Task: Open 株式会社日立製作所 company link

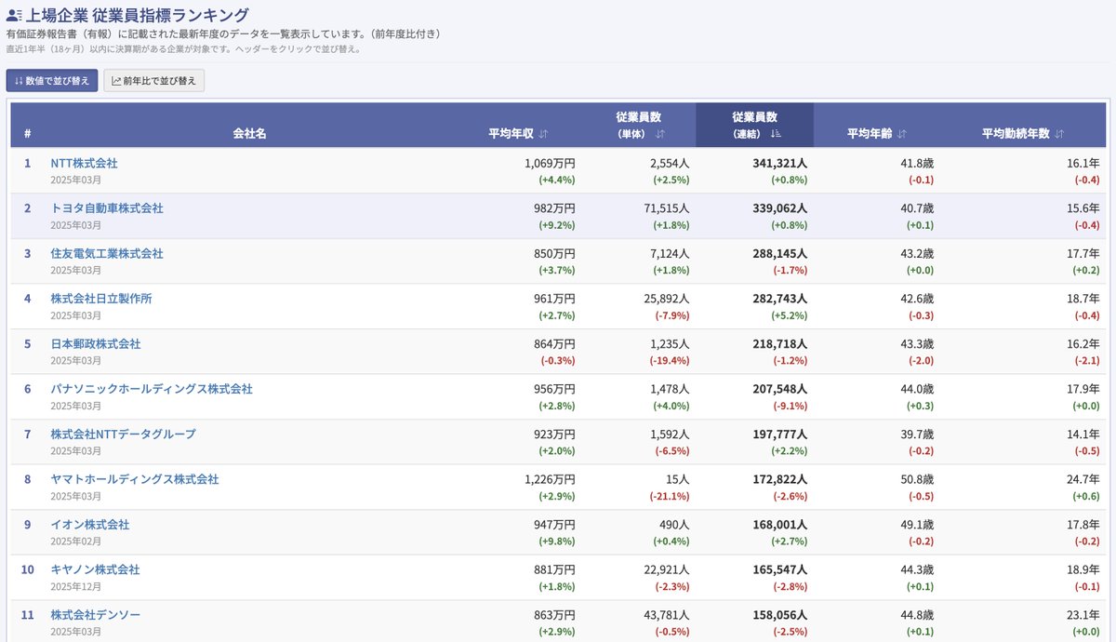Action: tap(101, 299)
